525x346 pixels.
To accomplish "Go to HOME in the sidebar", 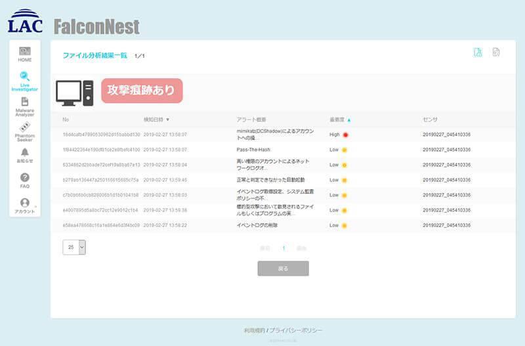I will click(x=25, y=54).
